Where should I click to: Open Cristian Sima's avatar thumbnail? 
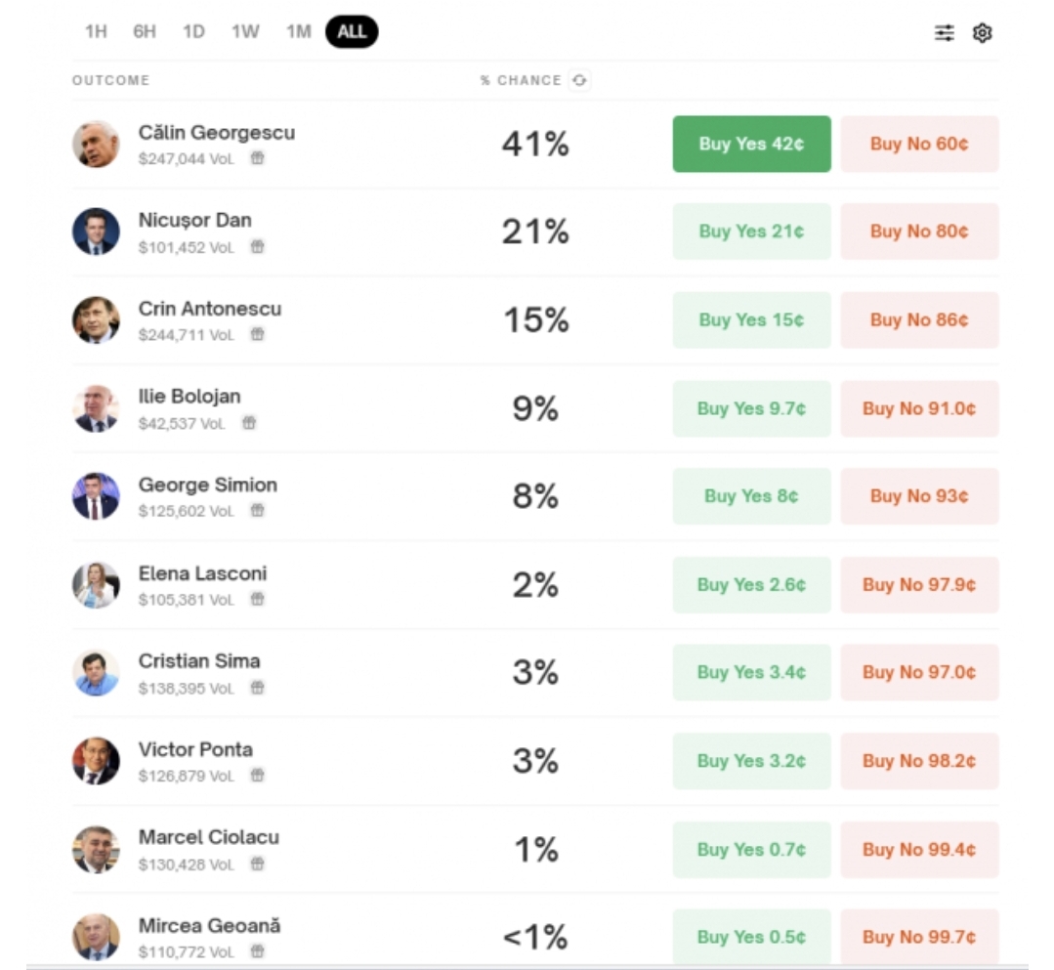tap(96, 673)
